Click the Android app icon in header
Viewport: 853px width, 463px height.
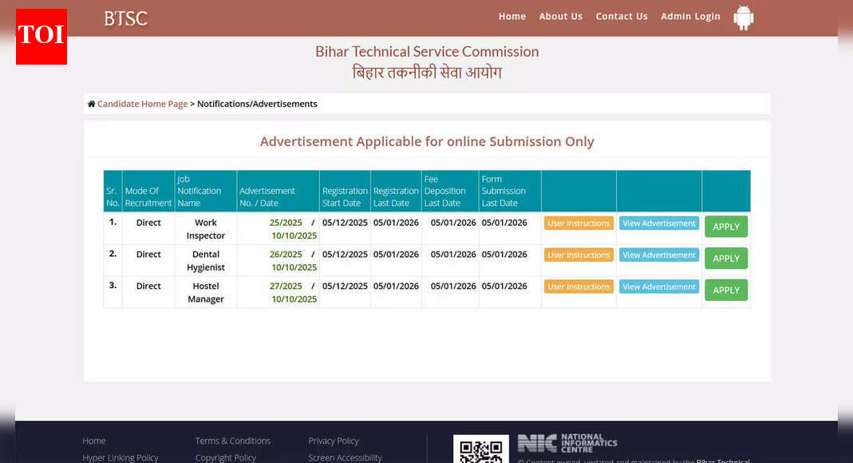pos(743,18)
